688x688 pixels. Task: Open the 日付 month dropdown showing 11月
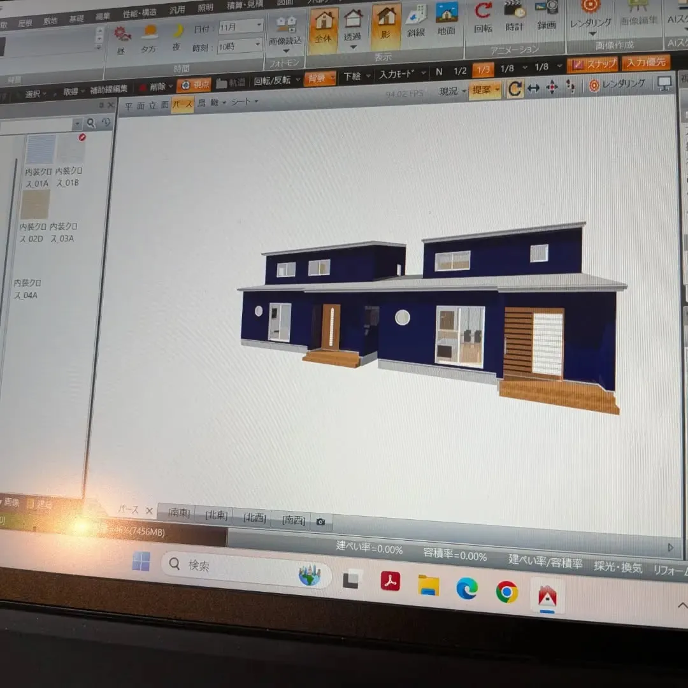pos(241,26)
